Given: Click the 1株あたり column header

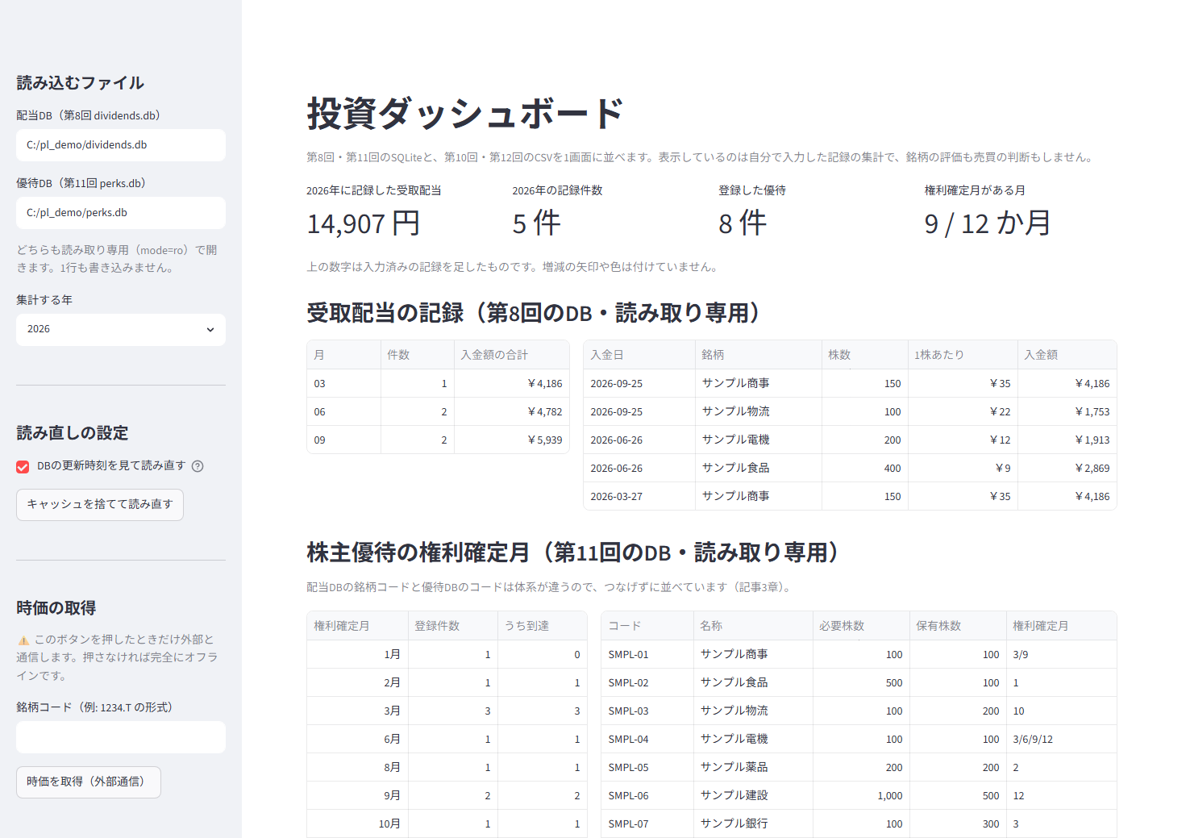Looking at the screenshot, I should [x=963, y=355].
